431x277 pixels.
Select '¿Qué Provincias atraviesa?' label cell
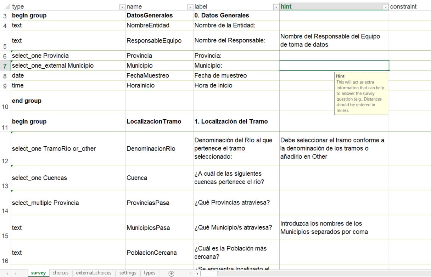[236, 203]
